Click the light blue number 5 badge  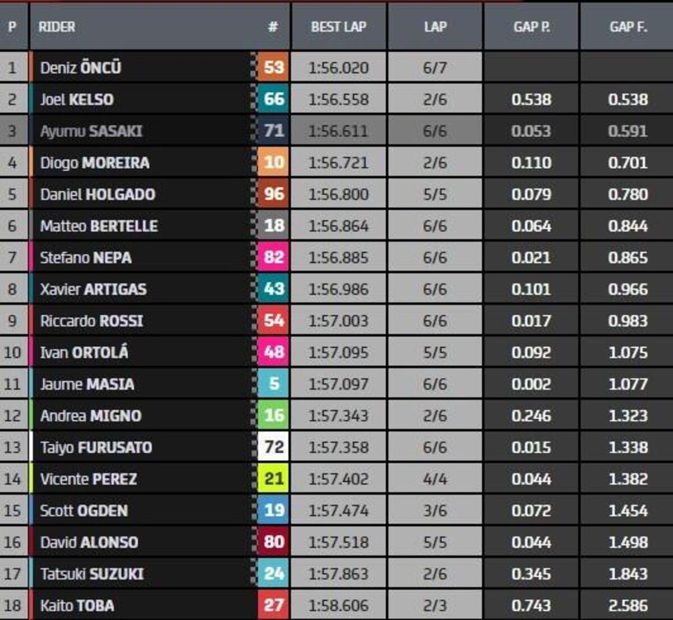273,384
